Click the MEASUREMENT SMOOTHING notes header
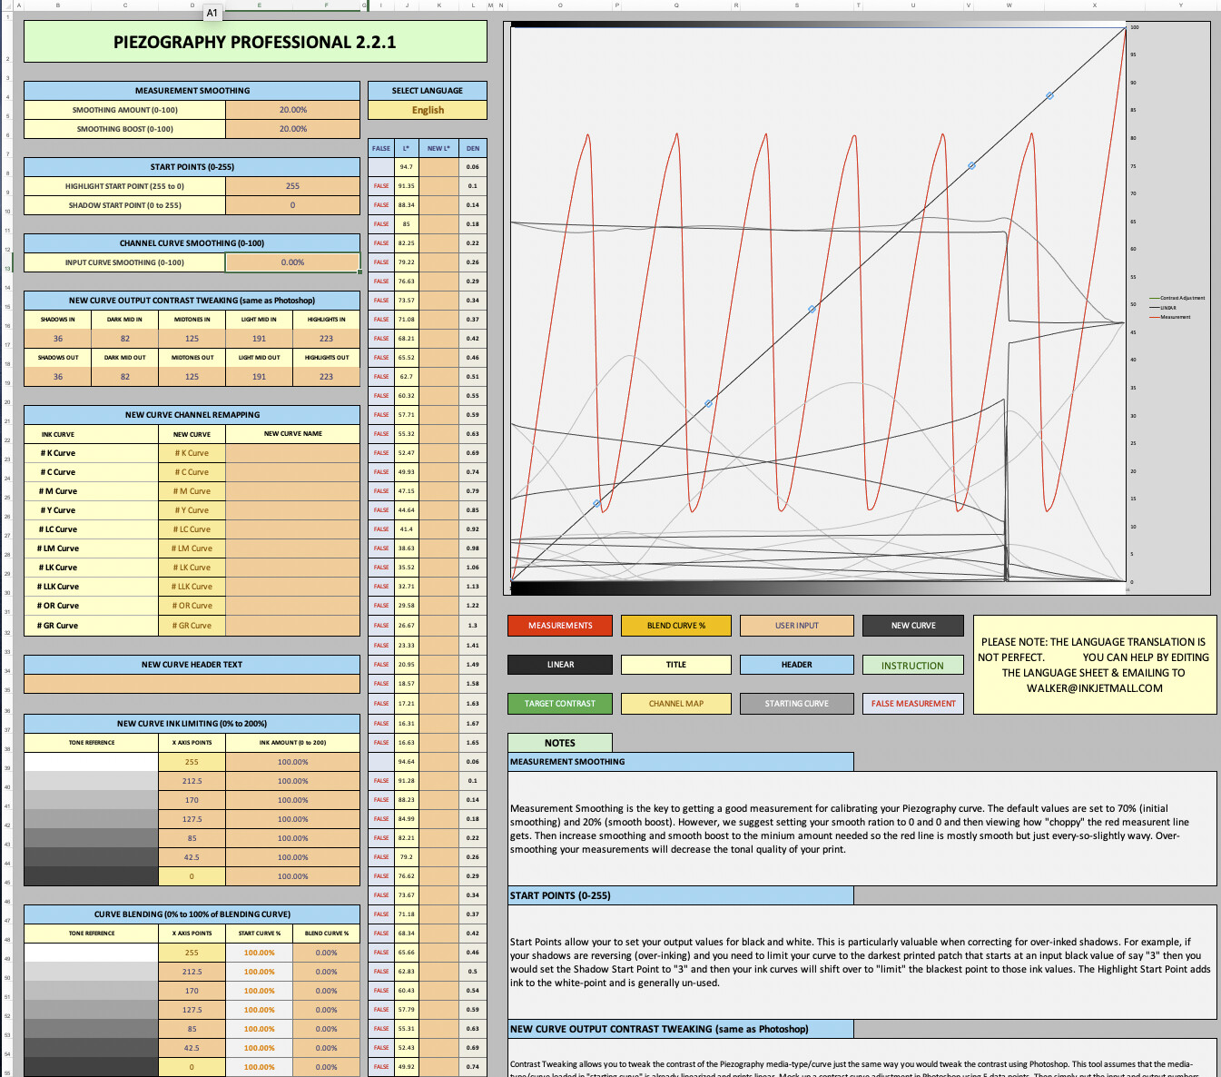Image resolution: width=1221 pixels, height=1077 pixels. [681, 762]
